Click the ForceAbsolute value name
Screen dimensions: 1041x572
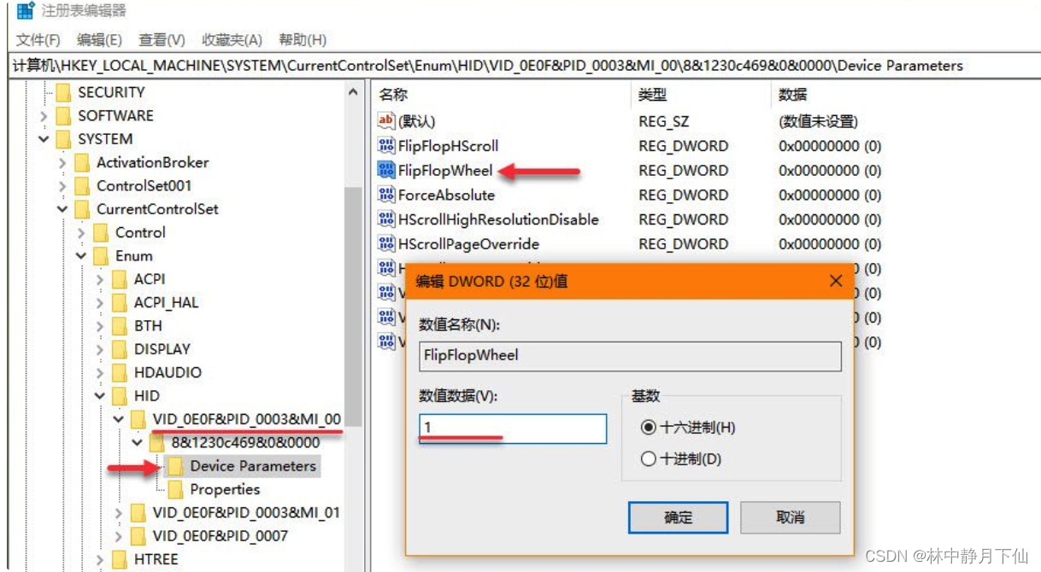446,195
